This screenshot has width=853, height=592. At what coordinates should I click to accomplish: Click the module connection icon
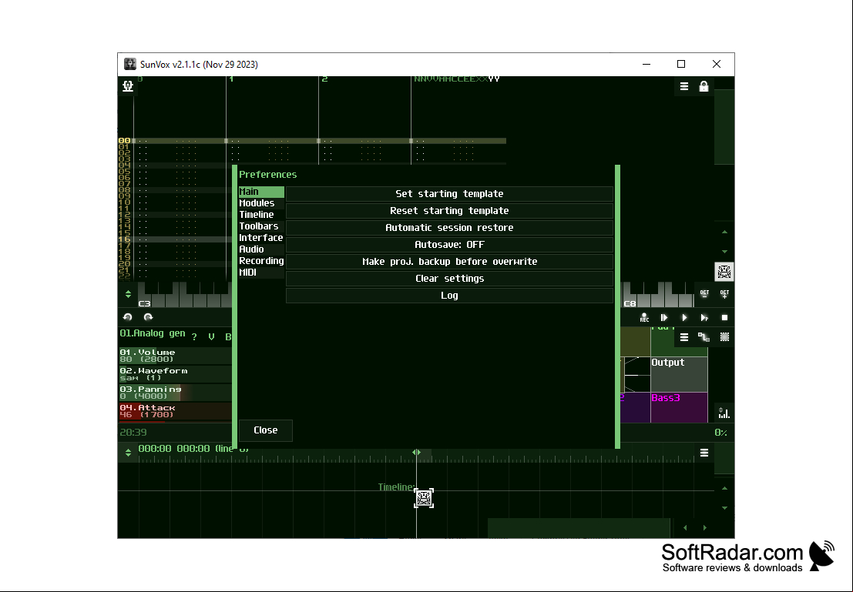click(704, 337)
